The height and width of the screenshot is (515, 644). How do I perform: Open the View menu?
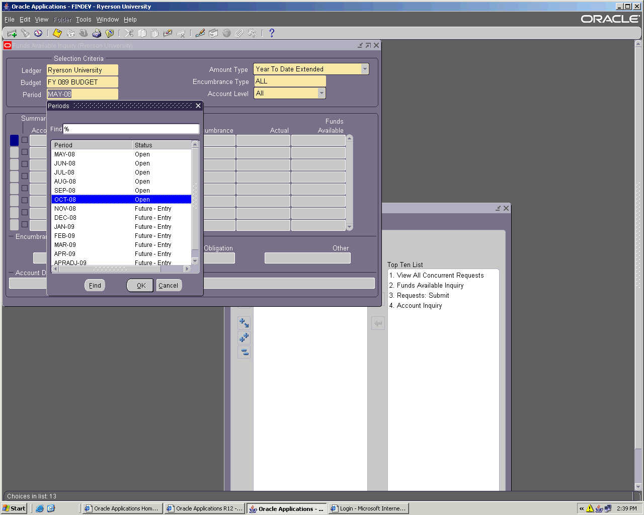coord(41,20)
